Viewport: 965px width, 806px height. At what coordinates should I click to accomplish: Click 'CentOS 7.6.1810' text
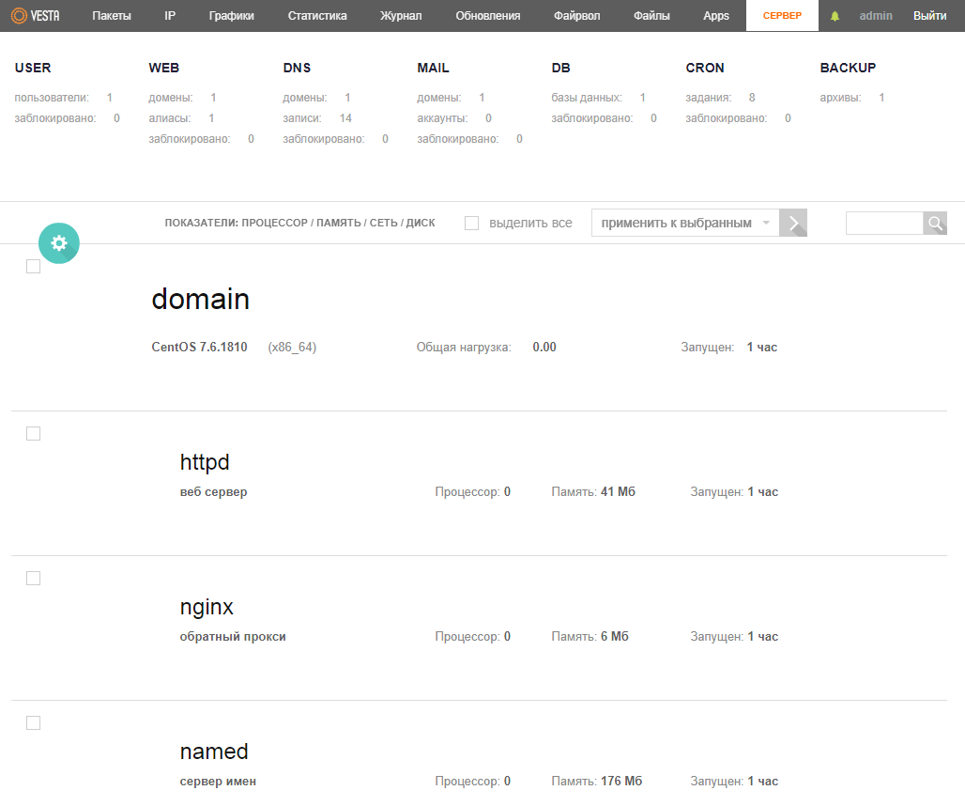pos(199,348)
